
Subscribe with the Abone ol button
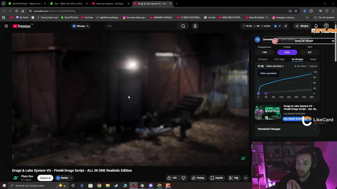pos(45,178)
